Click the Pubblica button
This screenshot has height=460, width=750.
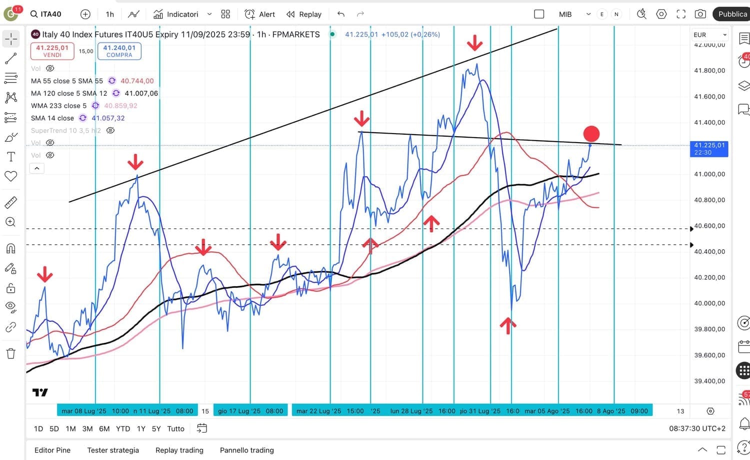pyautogui.click(x=732, y=14)
